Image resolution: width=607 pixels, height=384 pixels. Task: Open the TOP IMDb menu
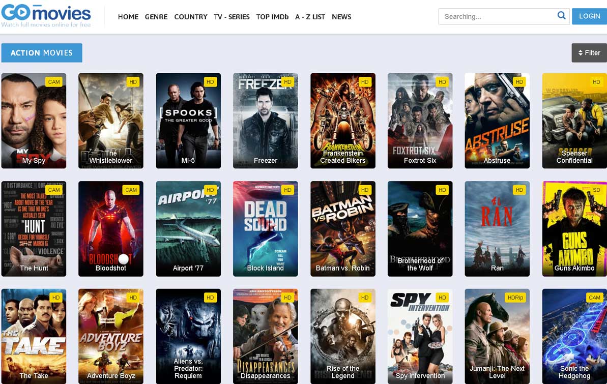click(x=272, y=17)
